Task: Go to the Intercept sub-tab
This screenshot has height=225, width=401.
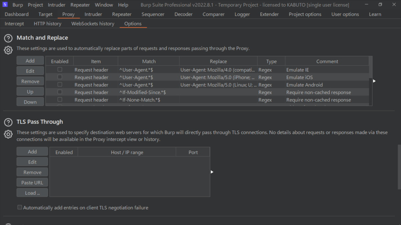Action: point(14,24)
